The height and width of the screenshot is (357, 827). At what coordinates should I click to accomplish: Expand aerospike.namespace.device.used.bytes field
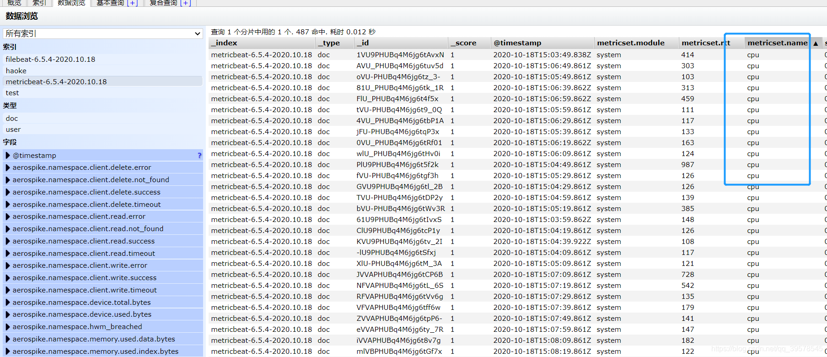8,314
